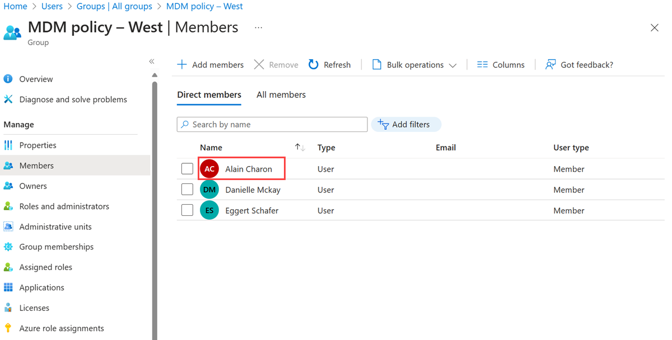The width and height of the screenshot is (672, 340).
Task: Open Properties from the sidebar
Action: point(38,145)
